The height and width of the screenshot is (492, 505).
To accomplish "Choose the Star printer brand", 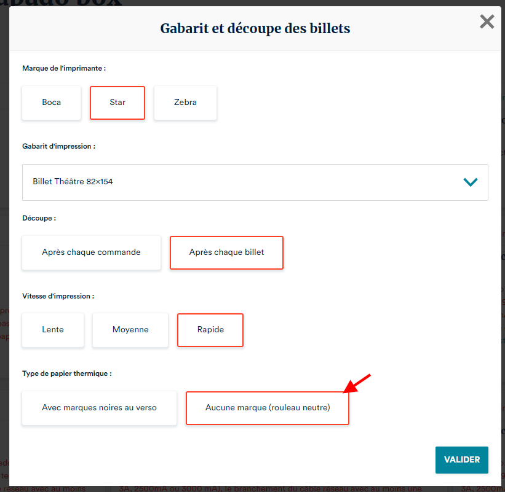I will click(x=117, y=103).
